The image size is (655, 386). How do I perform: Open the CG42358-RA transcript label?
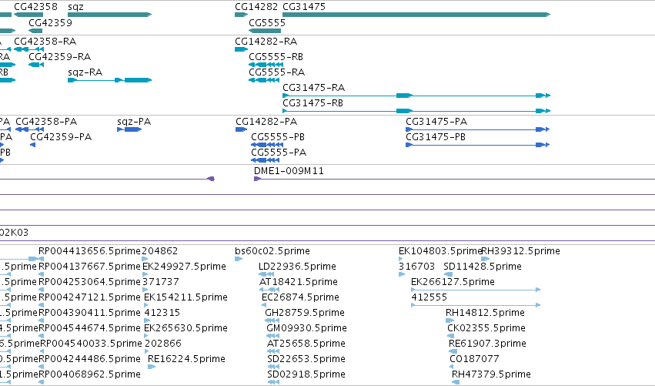45,42
